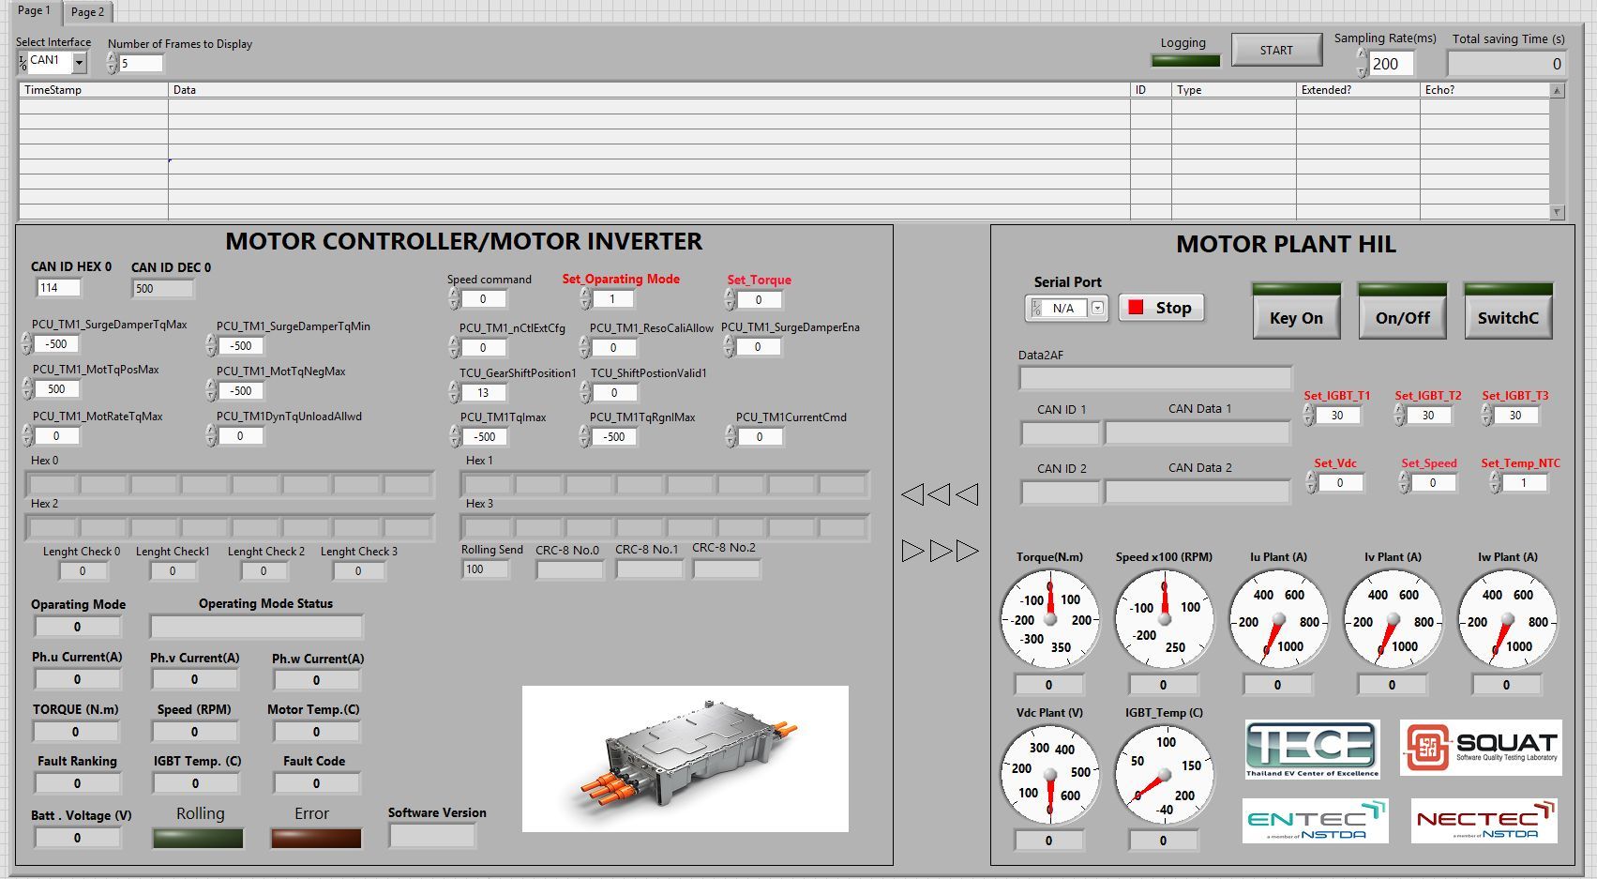Expand the Serial Port N/A dropdown
The height and width of the screenshot is (879, 1597).
point(1097,308)
